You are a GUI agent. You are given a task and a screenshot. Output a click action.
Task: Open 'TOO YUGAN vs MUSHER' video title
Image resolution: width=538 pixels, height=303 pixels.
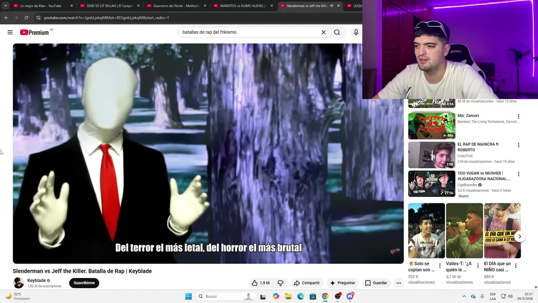click(484, 176)
